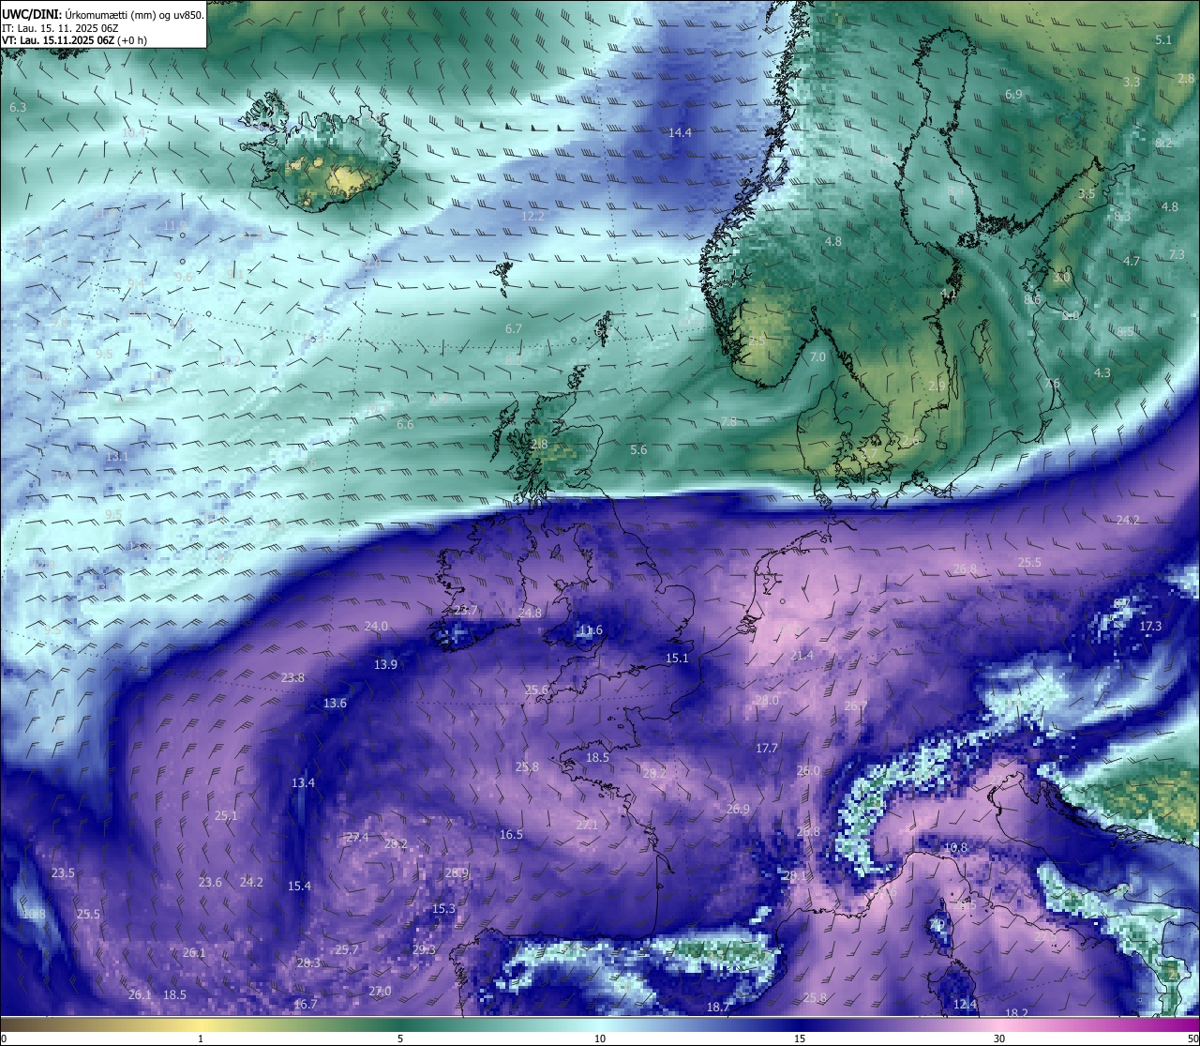Click the 23.8 value on the map
Viewport: 1200px width, 1046px height.
coord(292,677)
